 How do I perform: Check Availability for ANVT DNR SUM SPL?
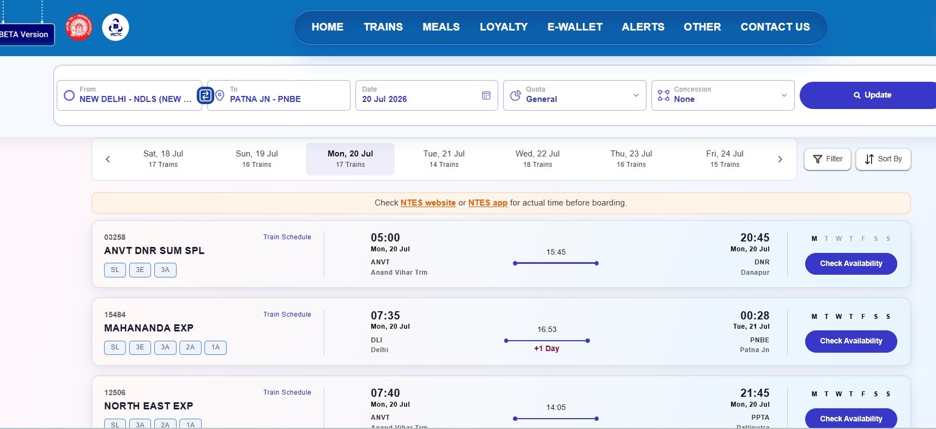tap(851, 264)
